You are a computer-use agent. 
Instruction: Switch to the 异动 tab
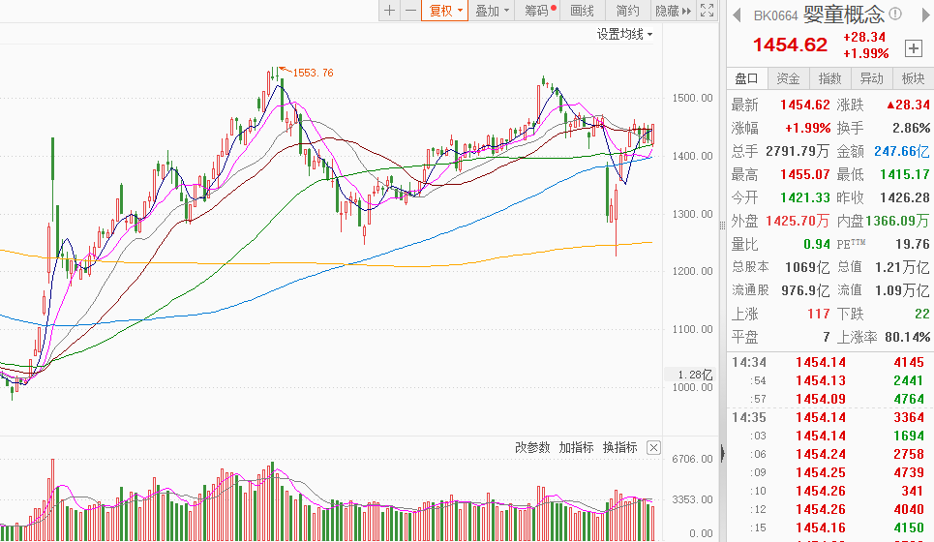pyautogui.click(x=871, y=78)
